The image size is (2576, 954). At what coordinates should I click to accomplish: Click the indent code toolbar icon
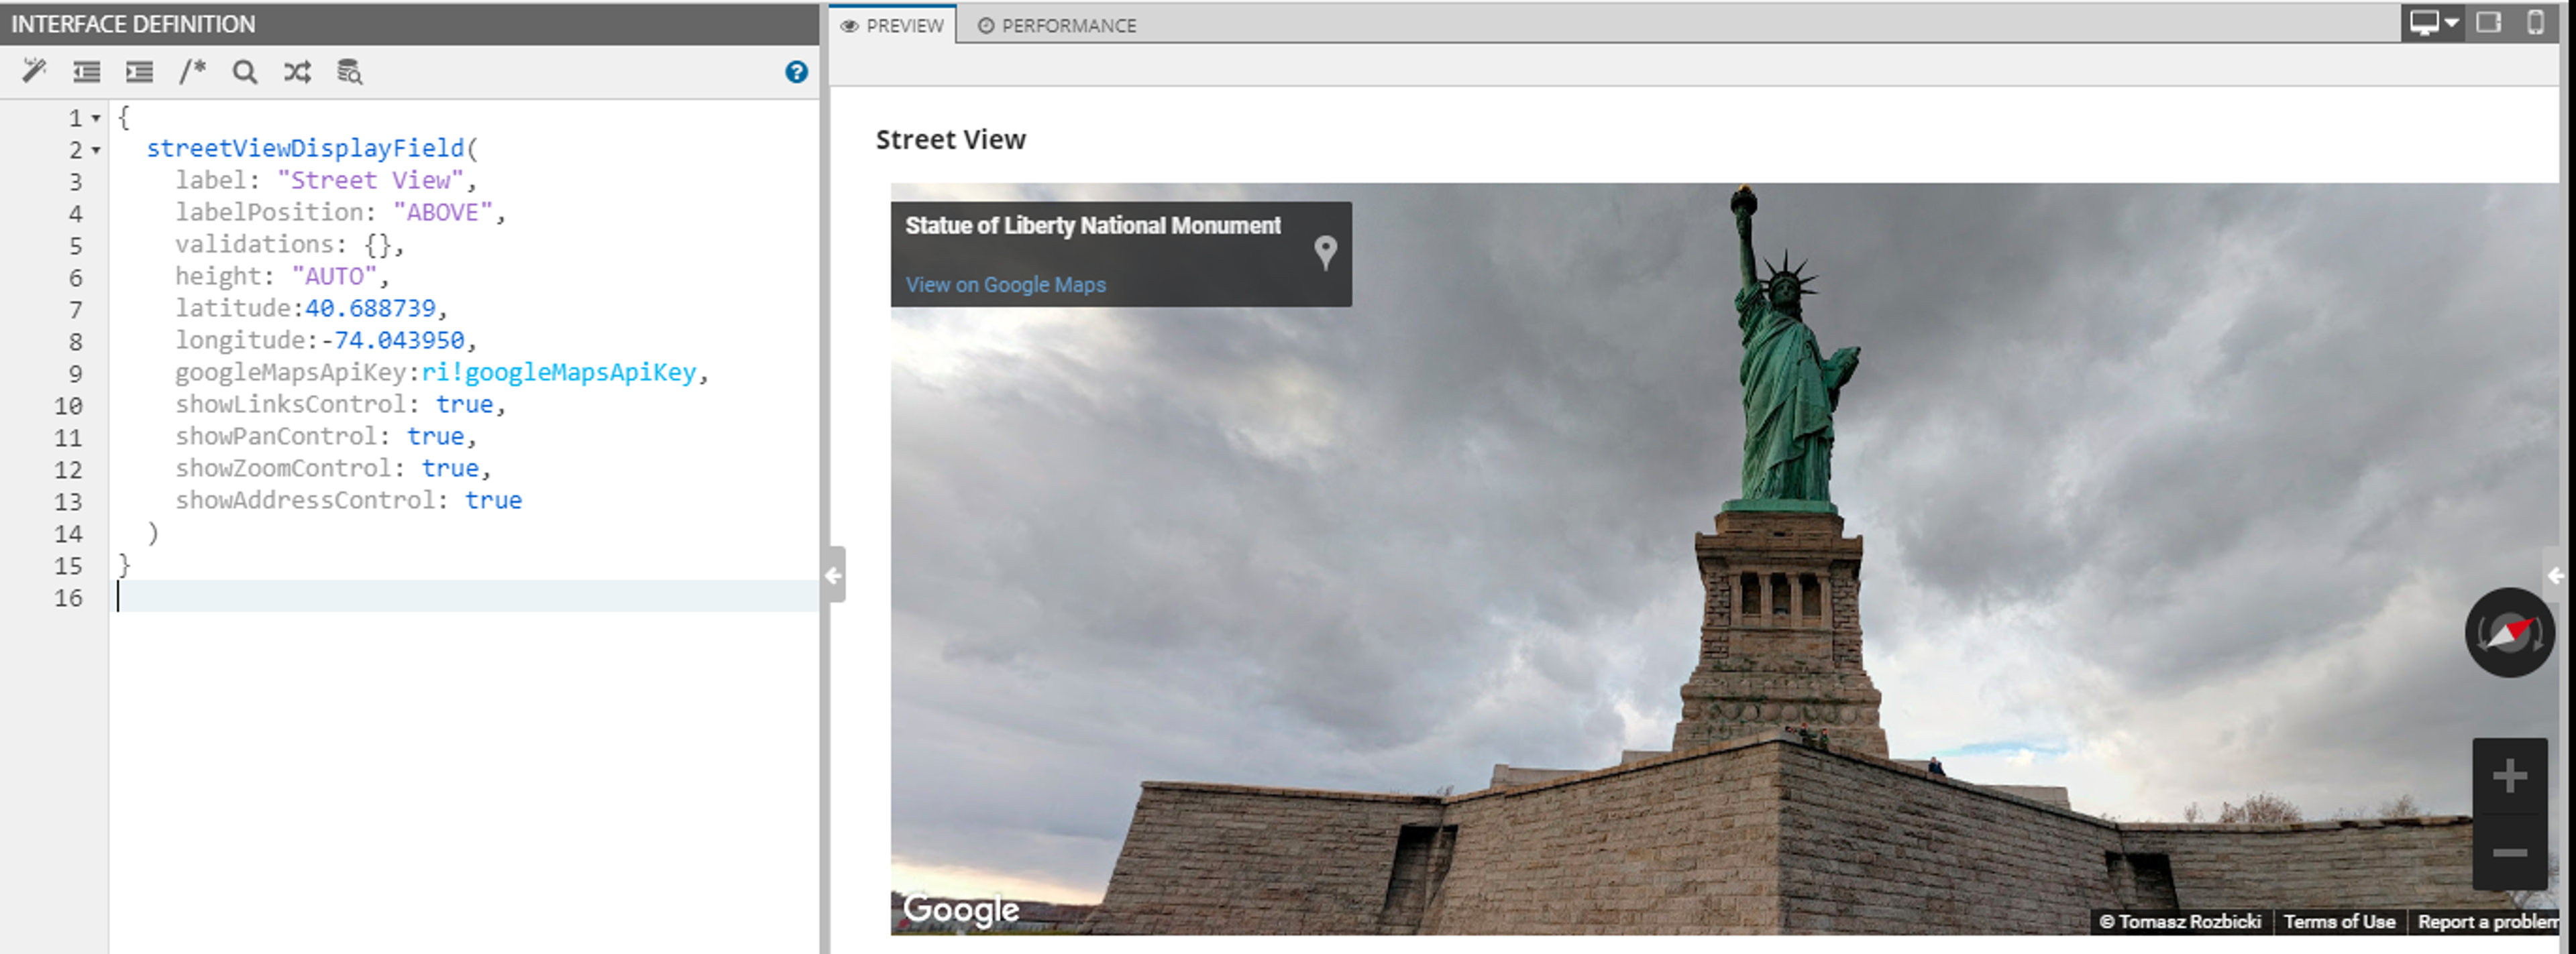pyautogui.click(x=139, y=72)
